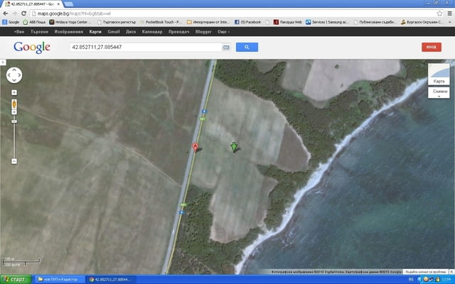This screenshot has height=284, width=455.
Task: Open the on-screen keyboard icon in search box
Action: coord(226,47)
